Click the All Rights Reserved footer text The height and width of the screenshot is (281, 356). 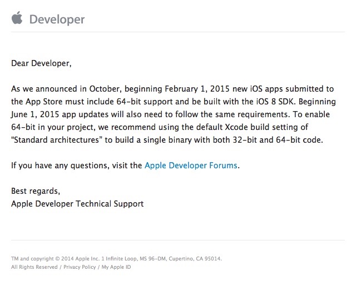34,267
